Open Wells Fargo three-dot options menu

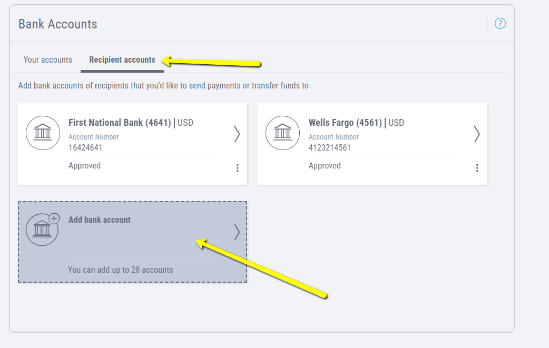[x=477, y=168]
